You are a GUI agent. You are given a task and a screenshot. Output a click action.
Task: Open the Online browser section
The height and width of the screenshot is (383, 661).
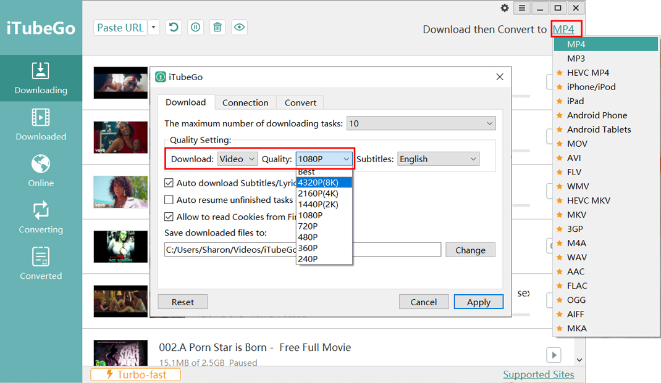click(x=41, y=171)
